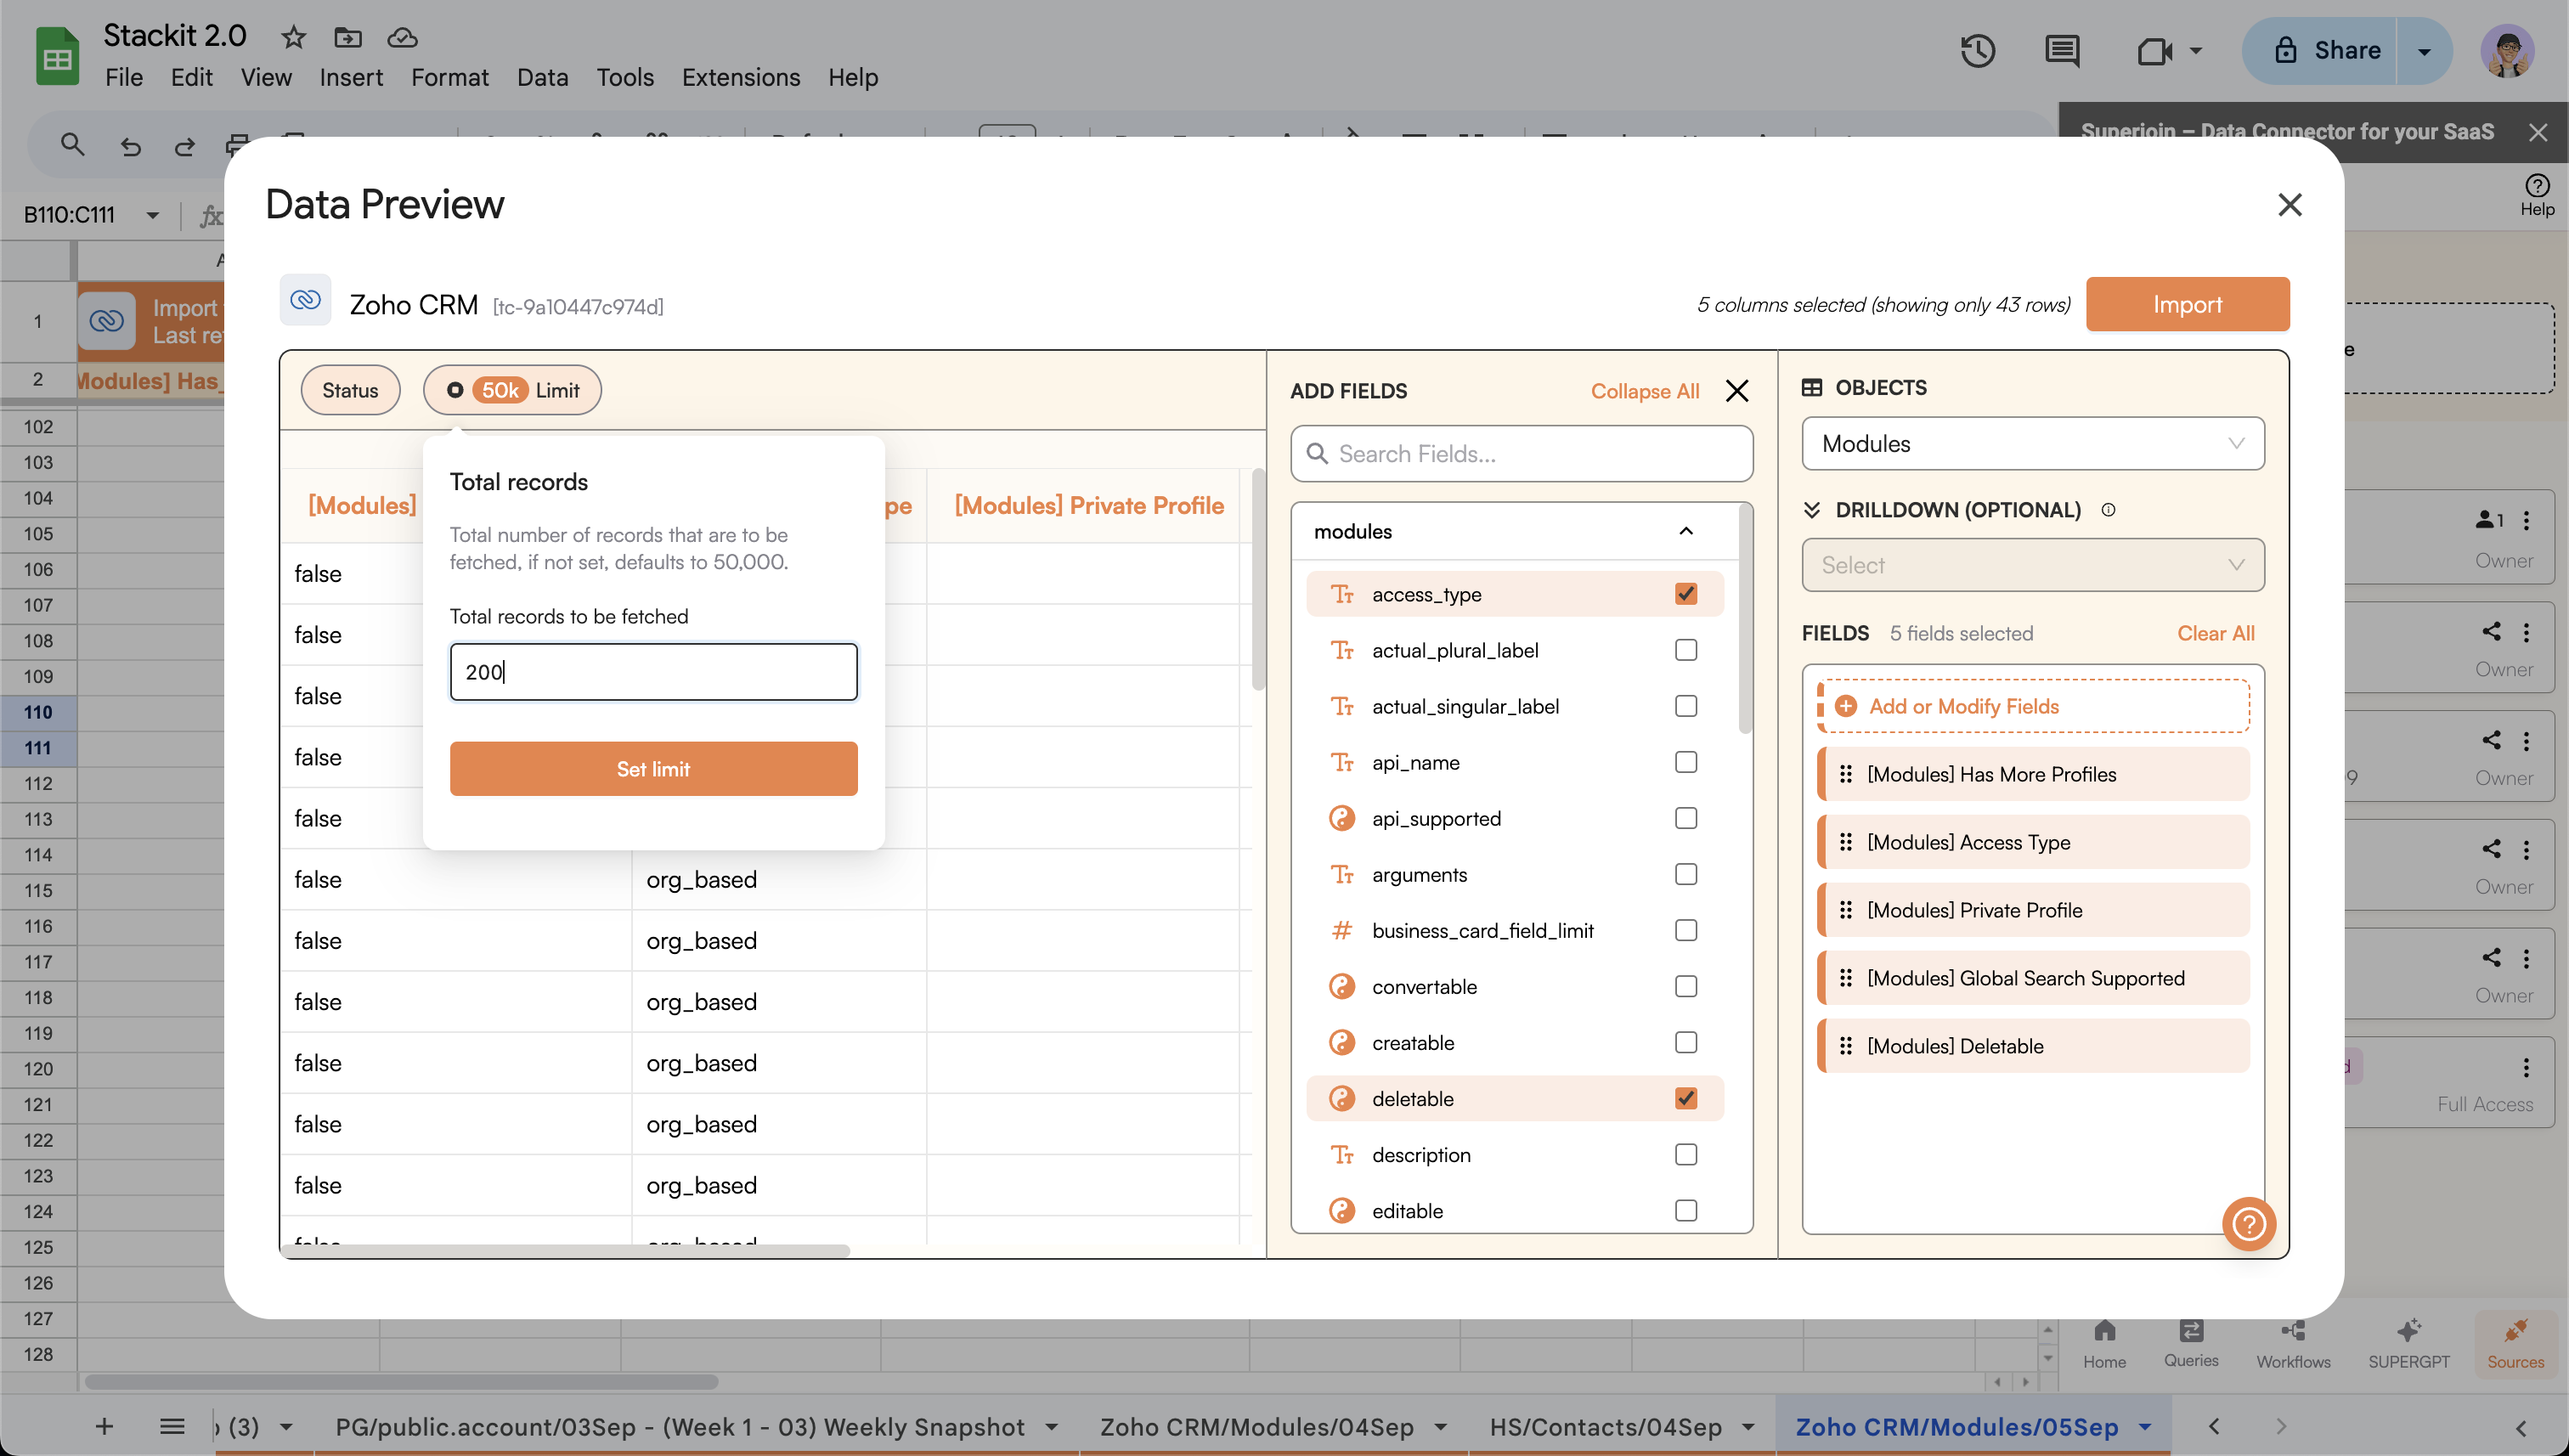This screenshot has width=2569, height=1456.
Task: Open the comments icon in header
Action: [x=2062, y=51]
